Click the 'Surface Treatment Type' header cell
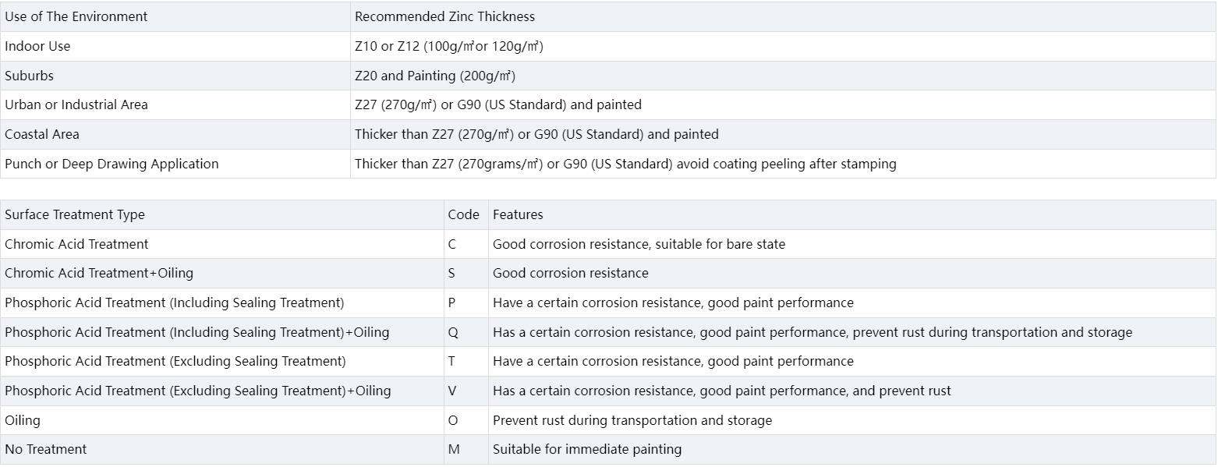Viewport: 1218px width, 467px height. click(75, 214)
